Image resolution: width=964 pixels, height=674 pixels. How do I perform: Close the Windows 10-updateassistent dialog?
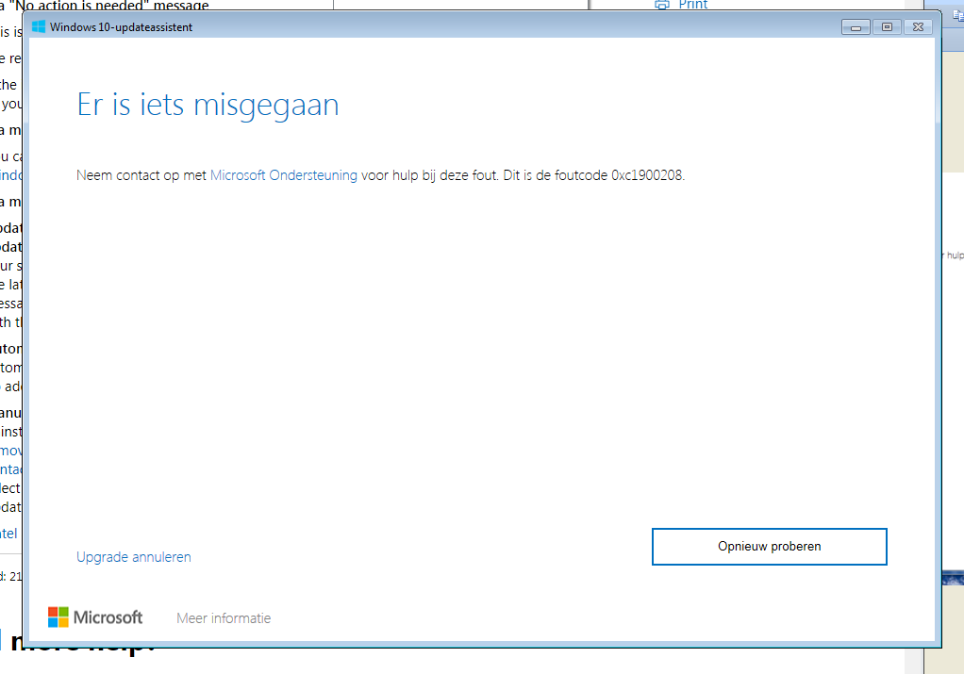918,27
